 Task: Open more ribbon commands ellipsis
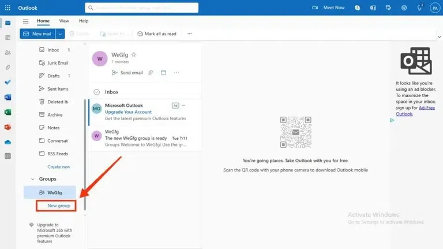[190, 34]
